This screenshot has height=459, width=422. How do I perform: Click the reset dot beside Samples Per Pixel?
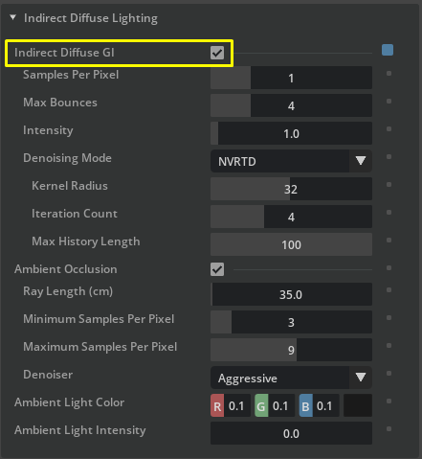point(389,74)
